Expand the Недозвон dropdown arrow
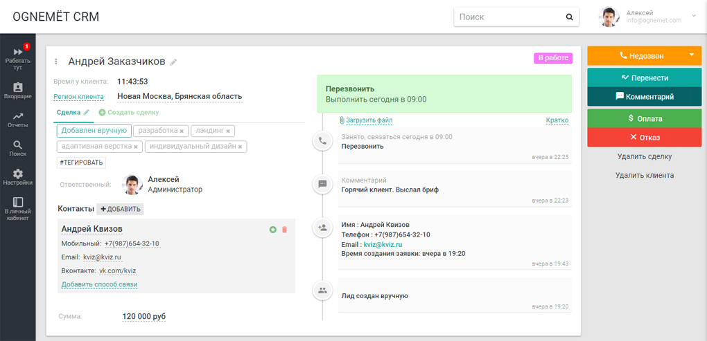Viewport: 707px width, 341px height. (x=692, y=55)
